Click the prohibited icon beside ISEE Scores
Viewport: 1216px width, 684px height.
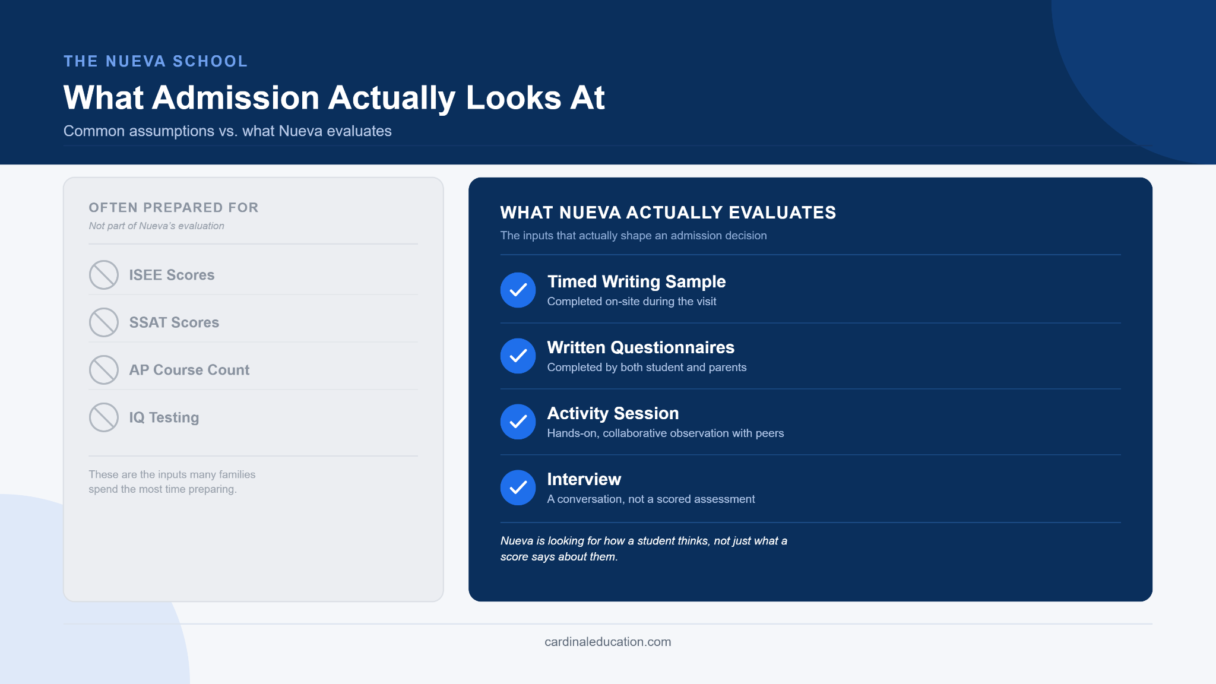tap(104, 275)
